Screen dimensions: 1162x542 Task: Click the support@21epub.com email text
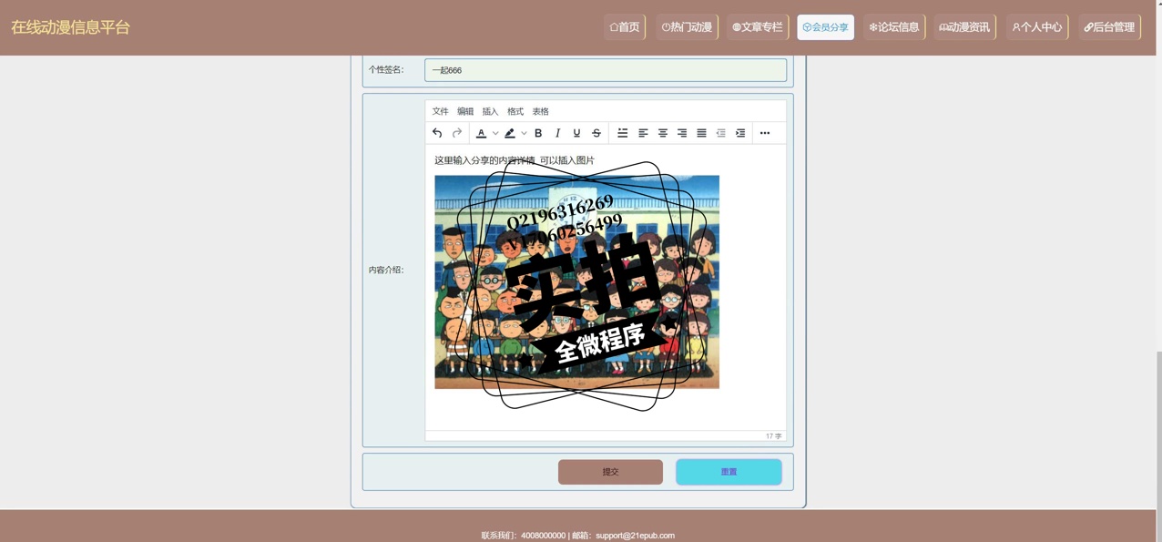635,536
